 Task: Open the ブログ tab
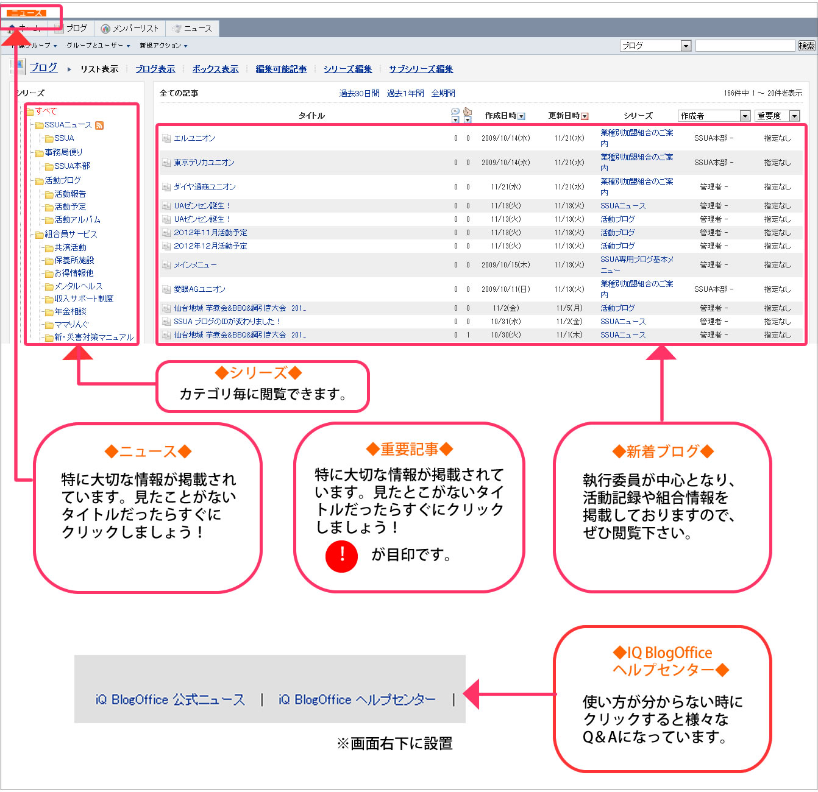pyautogui.click(x=71, y=28)
